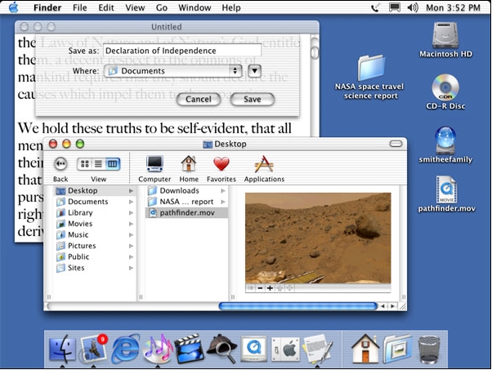Expand Desktop folder arrow in column

click(131, 190)
